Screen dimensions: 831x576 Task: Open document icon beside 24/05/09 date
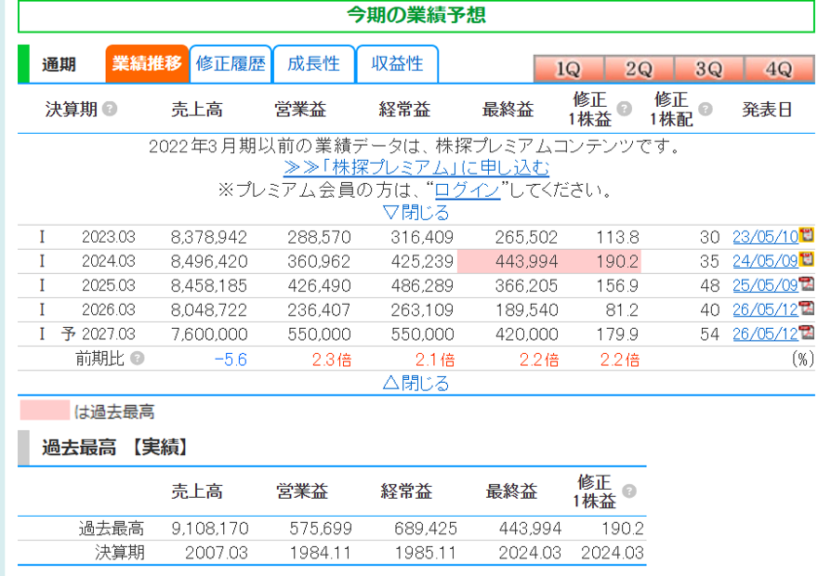pos(806,259)
